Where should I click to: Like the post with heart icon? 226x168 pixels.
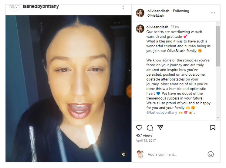(139, 127)
